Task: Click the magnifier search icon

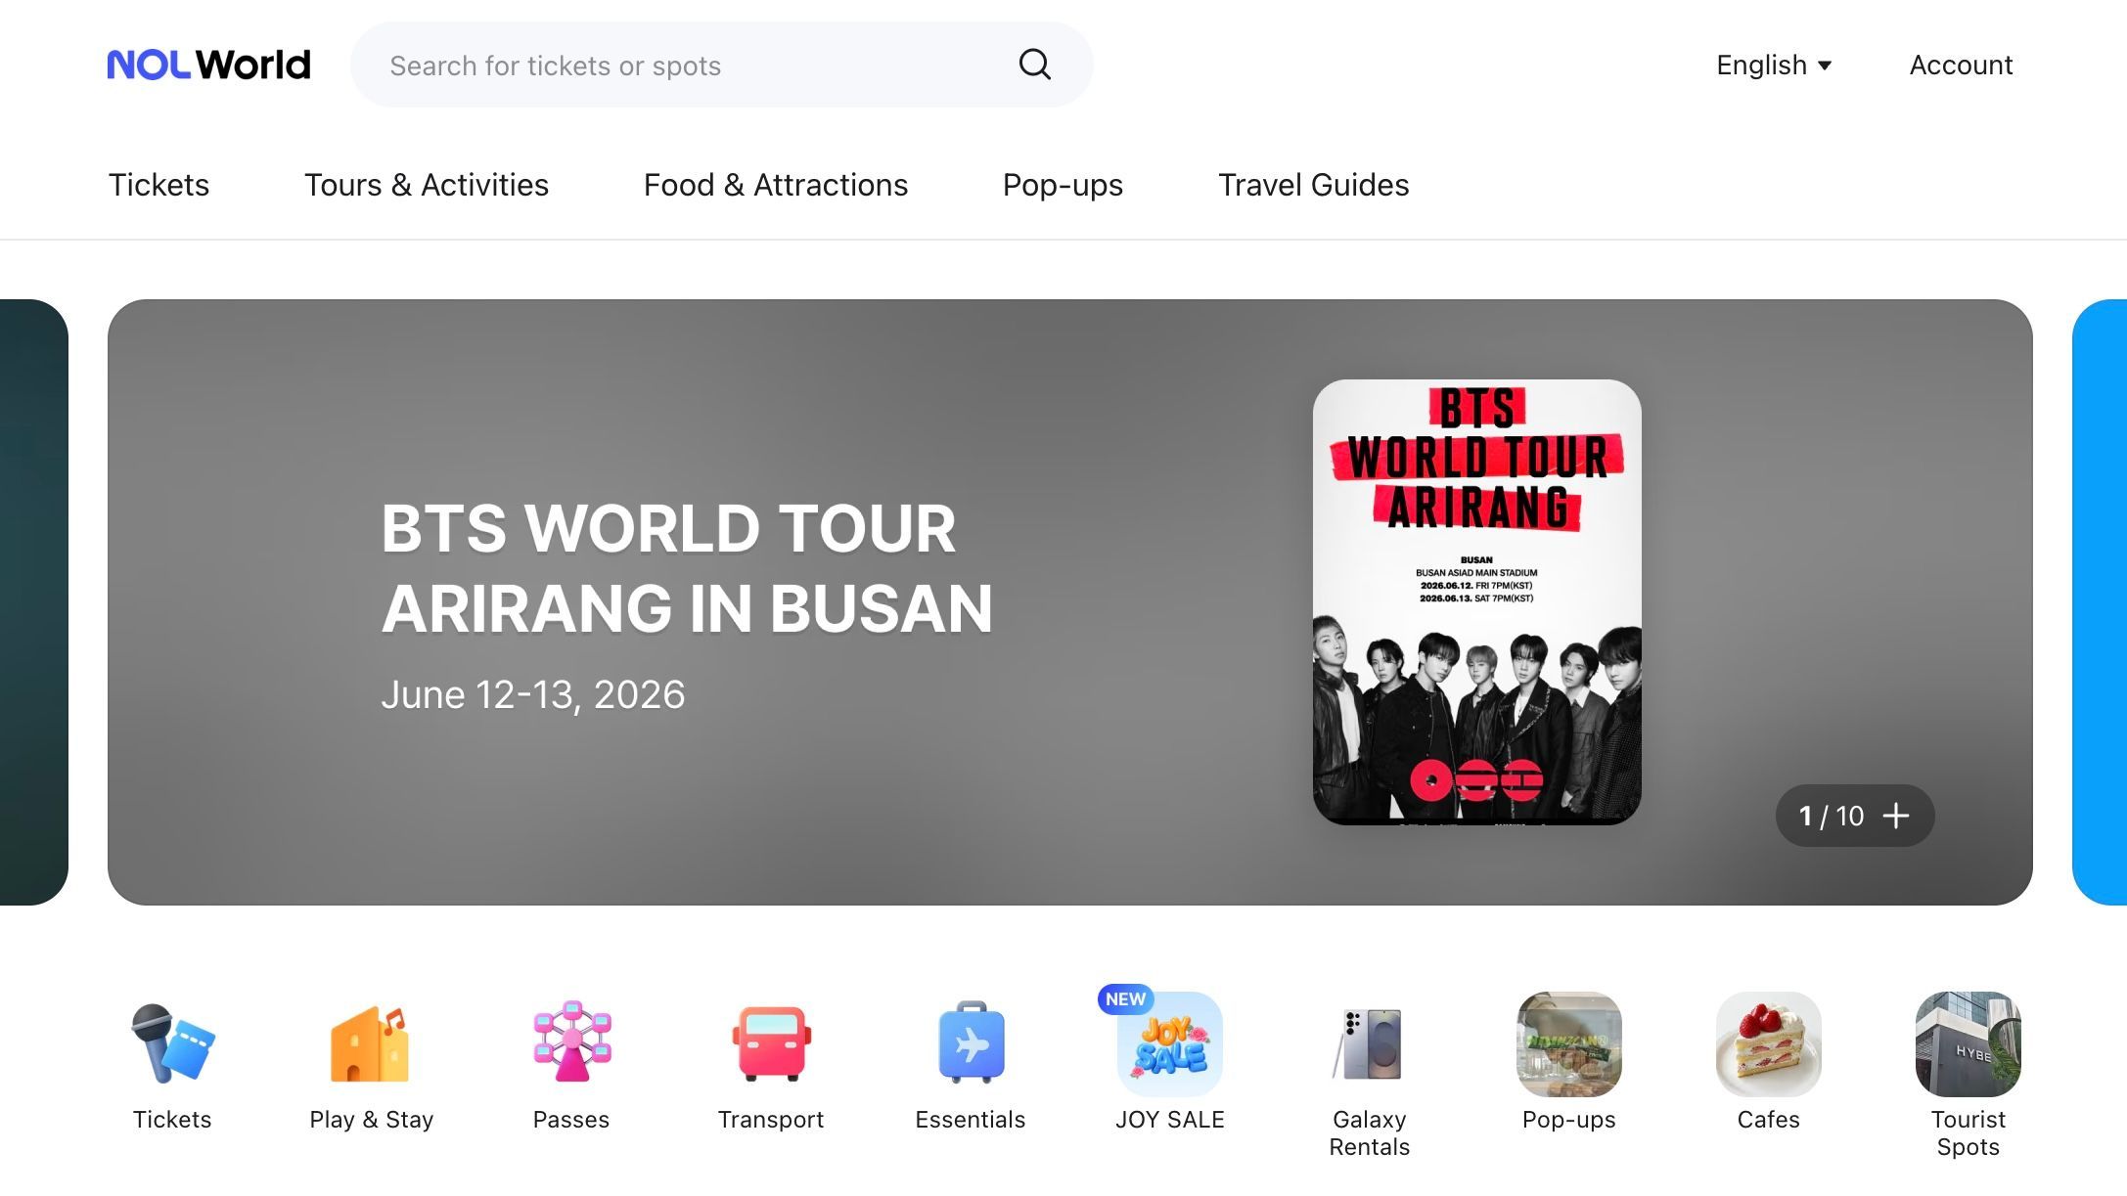Action: tap(1034, 65)
